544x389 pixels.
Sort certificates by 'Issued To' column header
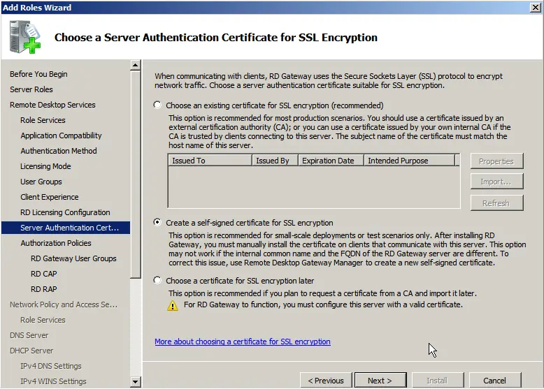pos(210,161)
